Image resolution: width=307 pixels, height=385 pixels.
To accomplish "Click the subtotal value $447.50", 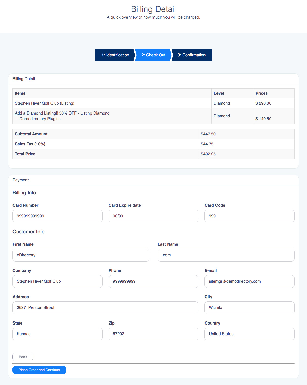I will (208, 134).
